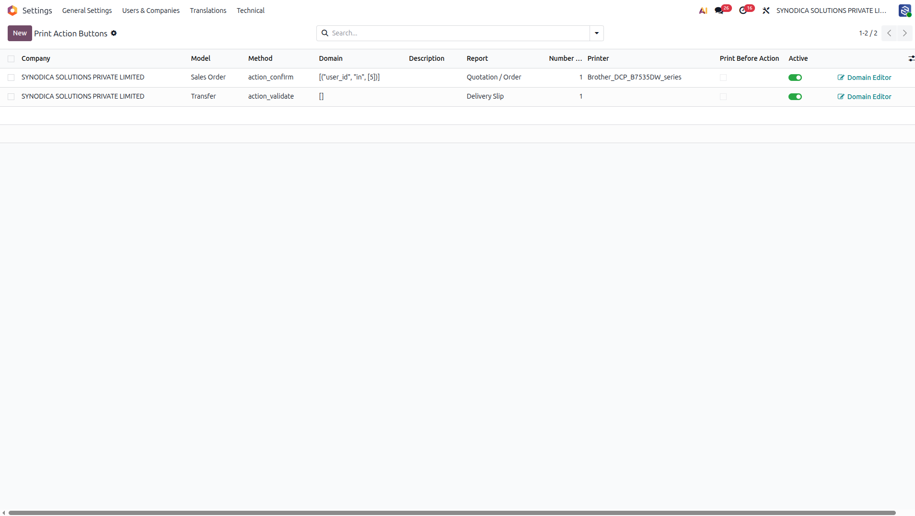
Task: Open company switcher SYNODICA SOLUTIONS PRIVATE LI...
Action: [831, 11]
